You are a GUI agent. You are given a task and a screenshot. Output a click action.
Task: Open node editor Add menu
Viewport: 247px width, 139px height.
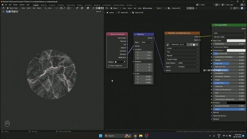point(135,8)
